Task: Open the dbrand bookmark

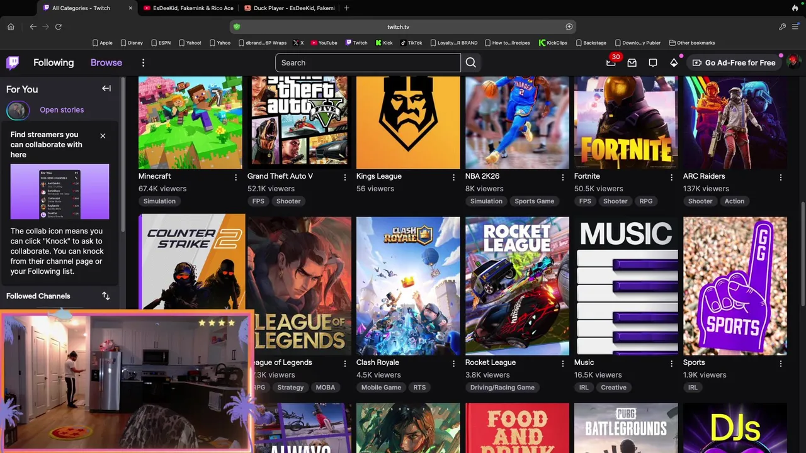Action: pyautogui.click(x=263, y=43)
